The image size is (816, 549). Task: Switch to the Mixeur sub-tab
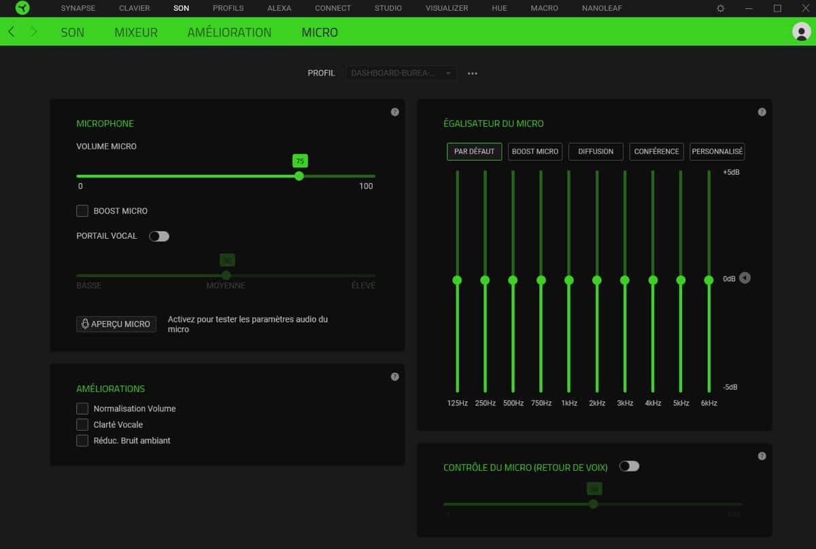pos(136,32)
